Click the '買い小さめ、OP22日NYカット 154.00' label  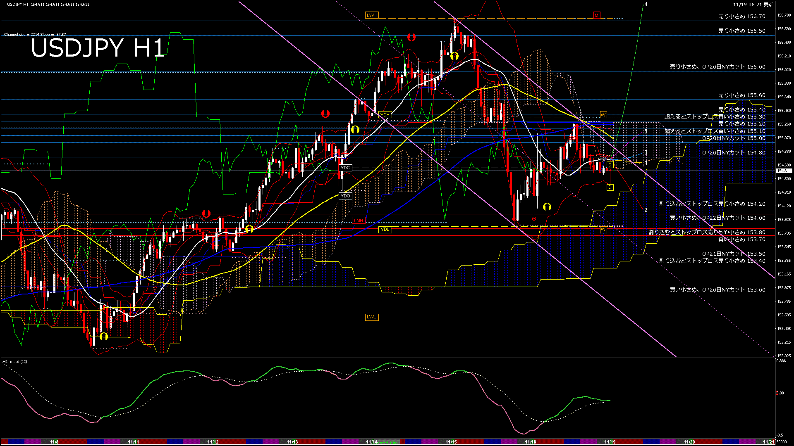tap(717, 218)
